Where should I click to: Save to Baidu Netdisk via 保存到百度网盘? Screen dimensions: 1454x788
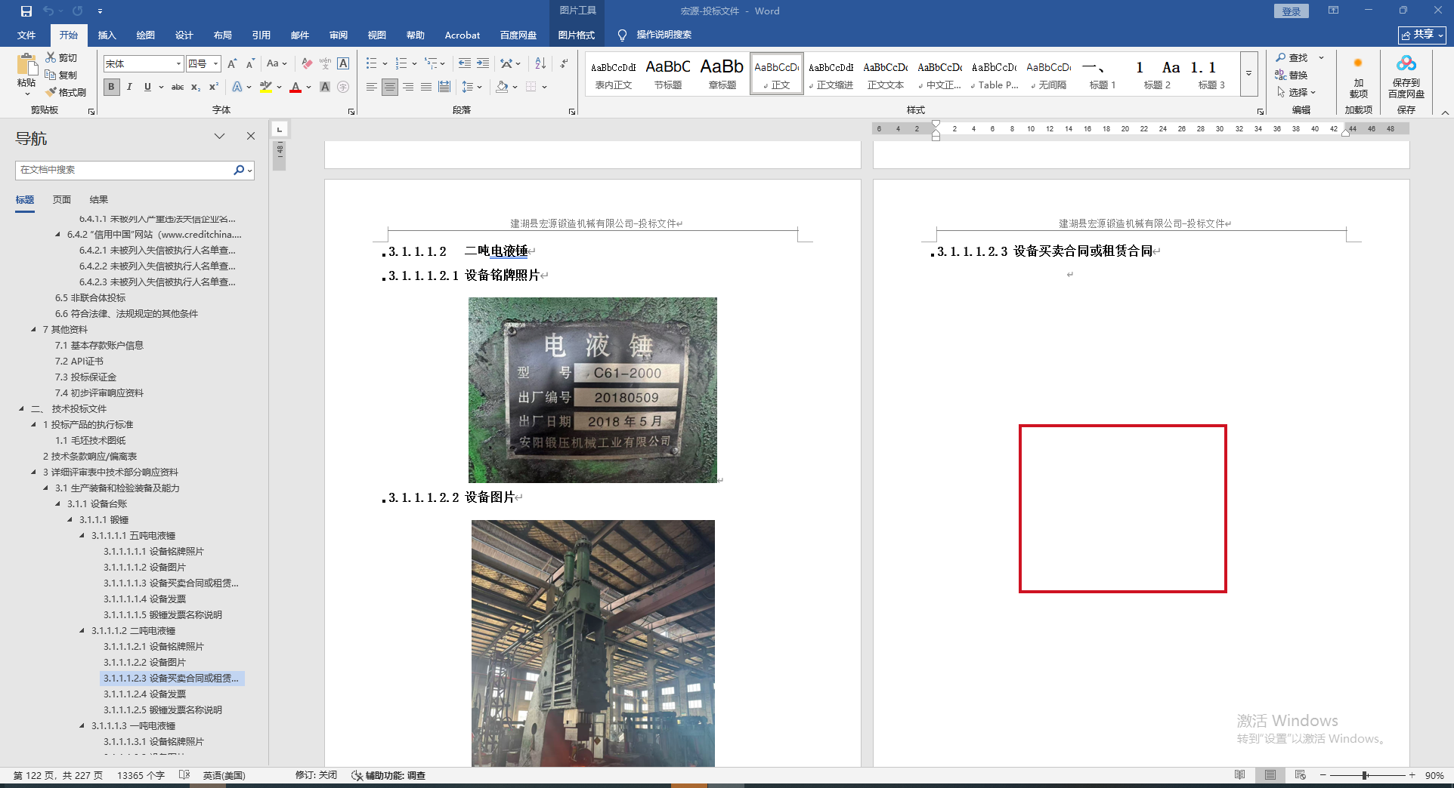pyautogui.click(x=1406, y=75)
